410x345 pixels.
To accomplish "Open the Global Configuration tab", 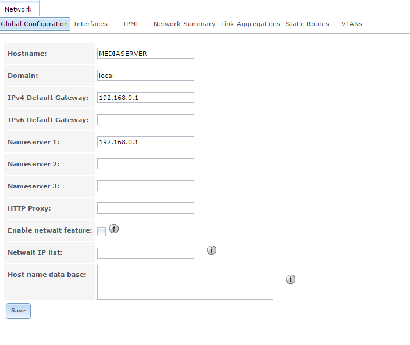I will coord(35,24).
